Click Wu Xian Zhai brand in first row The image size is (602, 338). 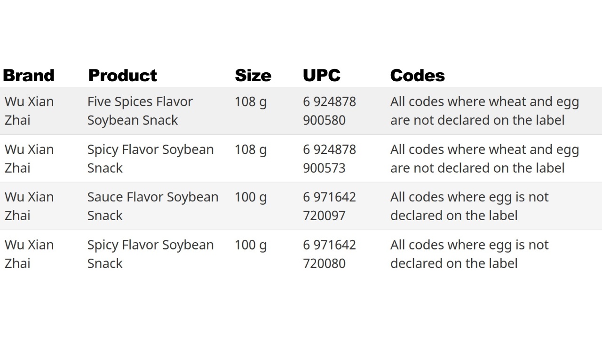[29, 111]
